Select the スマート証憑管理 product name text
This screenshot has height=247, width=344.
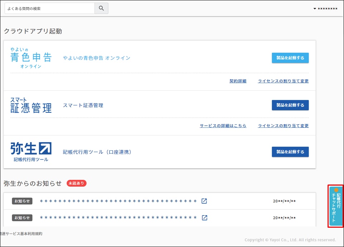click(83, 105)
